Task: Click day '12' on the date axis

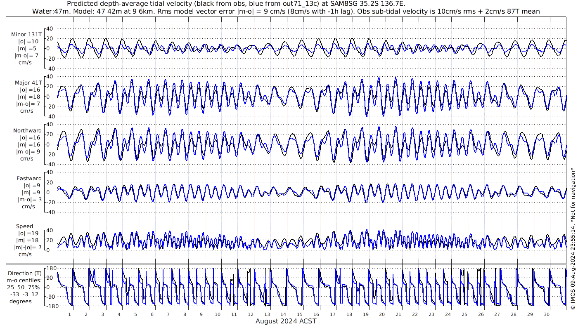Action: pyautogui.click(x=250, y=314)
